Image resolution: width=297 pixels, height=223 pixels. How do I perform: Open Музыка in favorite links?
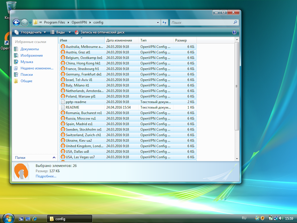pos(27,62)
